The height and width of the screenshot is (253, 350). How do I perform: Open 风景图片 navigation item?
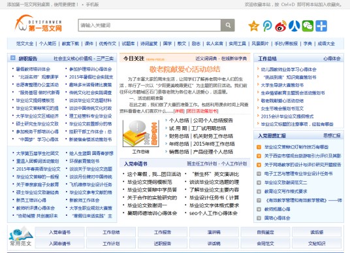(260, 44)
